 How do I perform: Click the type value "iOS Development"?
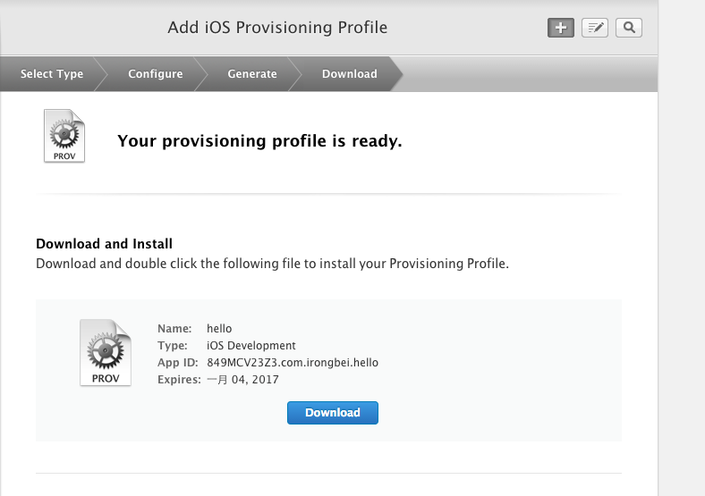(x=251, y=346)
